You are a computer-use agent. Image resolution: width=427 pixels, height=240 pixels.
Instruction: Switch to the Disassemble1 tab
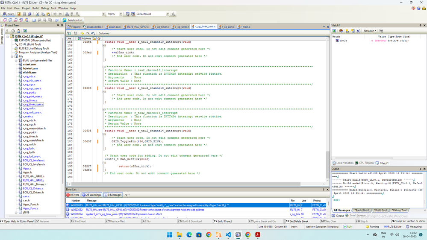pyautogui.click(x=93, y=27)
